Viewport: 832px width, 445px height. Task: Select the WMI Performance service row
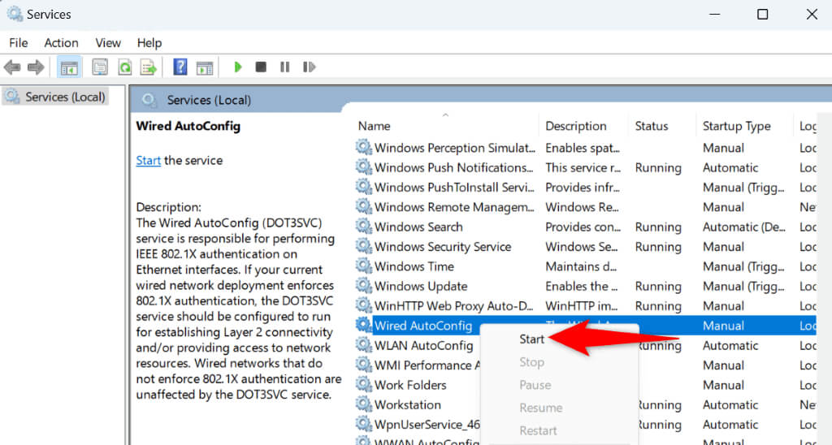click(x=585, y=365)
